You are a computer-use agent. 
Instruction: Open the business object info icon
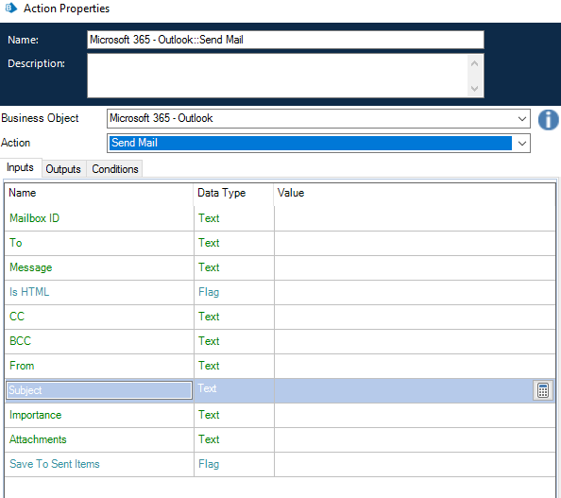click(548, 120)
